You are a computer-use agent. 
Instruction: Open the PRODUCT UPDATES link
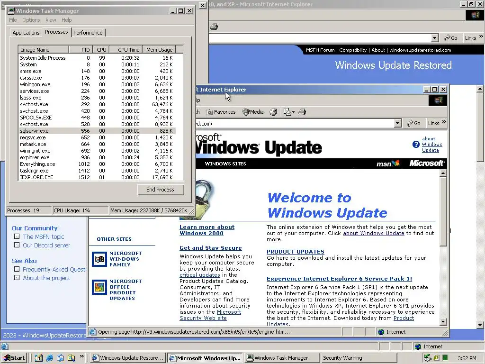[x=296, y=252]
